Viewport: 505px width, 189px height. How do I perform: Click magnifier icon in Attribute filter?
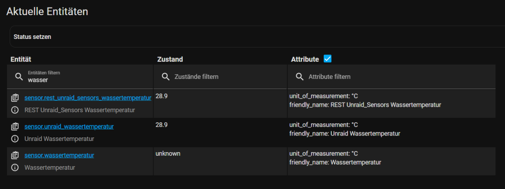pyautogui.click(x=299, y=77)
